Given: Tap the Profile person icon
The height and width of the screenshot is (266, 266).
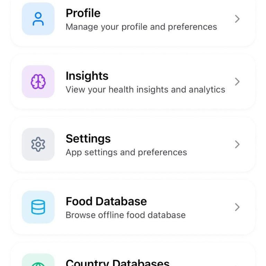Looking at the screenshot, I should tap(38, 19).
